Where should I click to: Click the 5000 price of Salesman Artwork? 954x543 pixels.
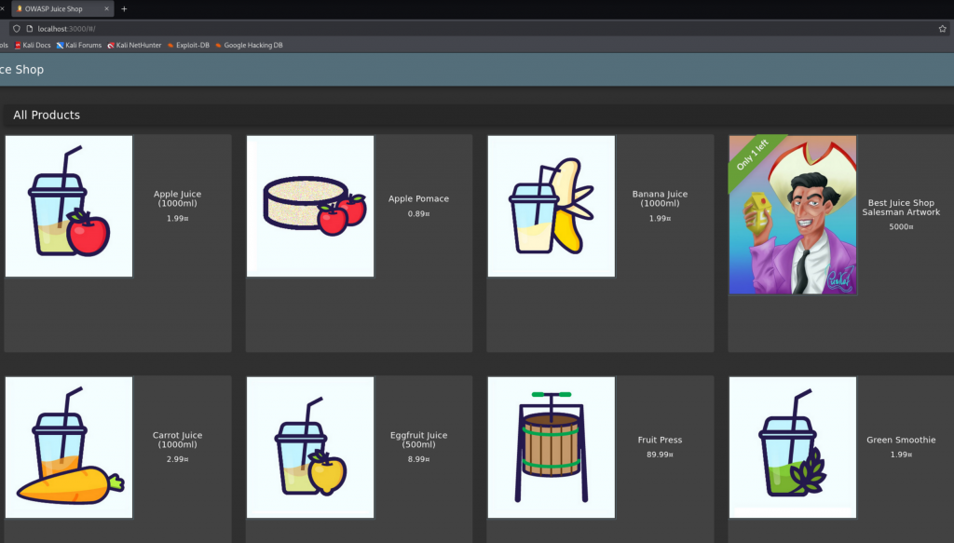(901, 227)
